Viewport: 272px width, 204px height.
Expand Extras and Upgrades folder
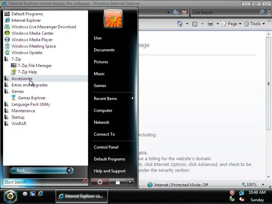(46, 85)
